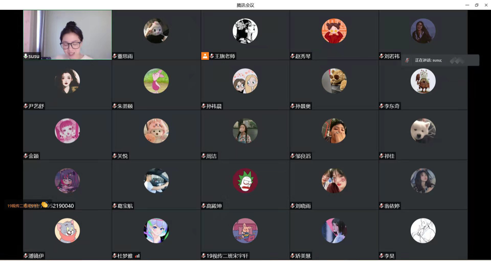Click the 翁依婷 name label
491x261 pixels.
tap(392, 206)
